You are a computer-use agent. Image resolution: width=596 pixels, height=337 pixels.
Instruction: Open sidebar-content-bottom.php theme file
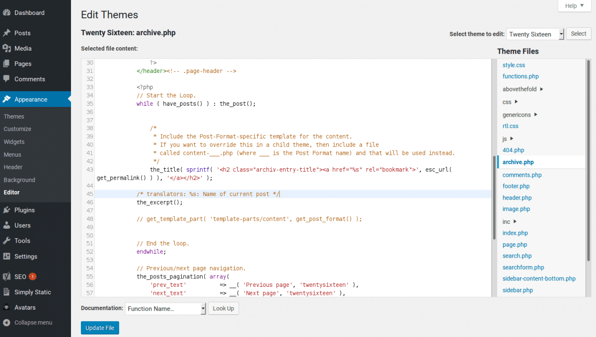[x=539, y=279]
